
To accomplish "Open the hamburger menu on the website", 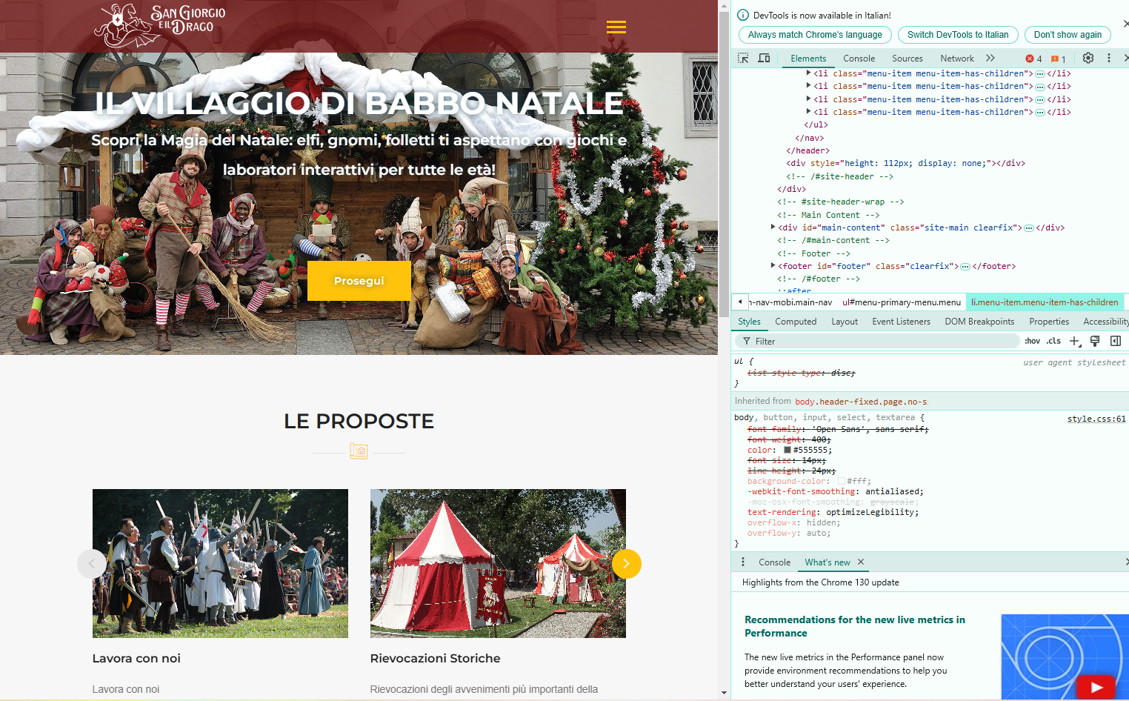I will [616, 27].
